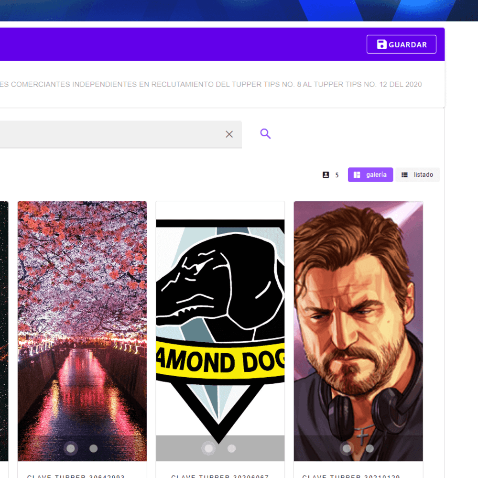Click the person badge icon next to count 5
The height and width of the screenshot is (478, 478).
pos(325,174)
